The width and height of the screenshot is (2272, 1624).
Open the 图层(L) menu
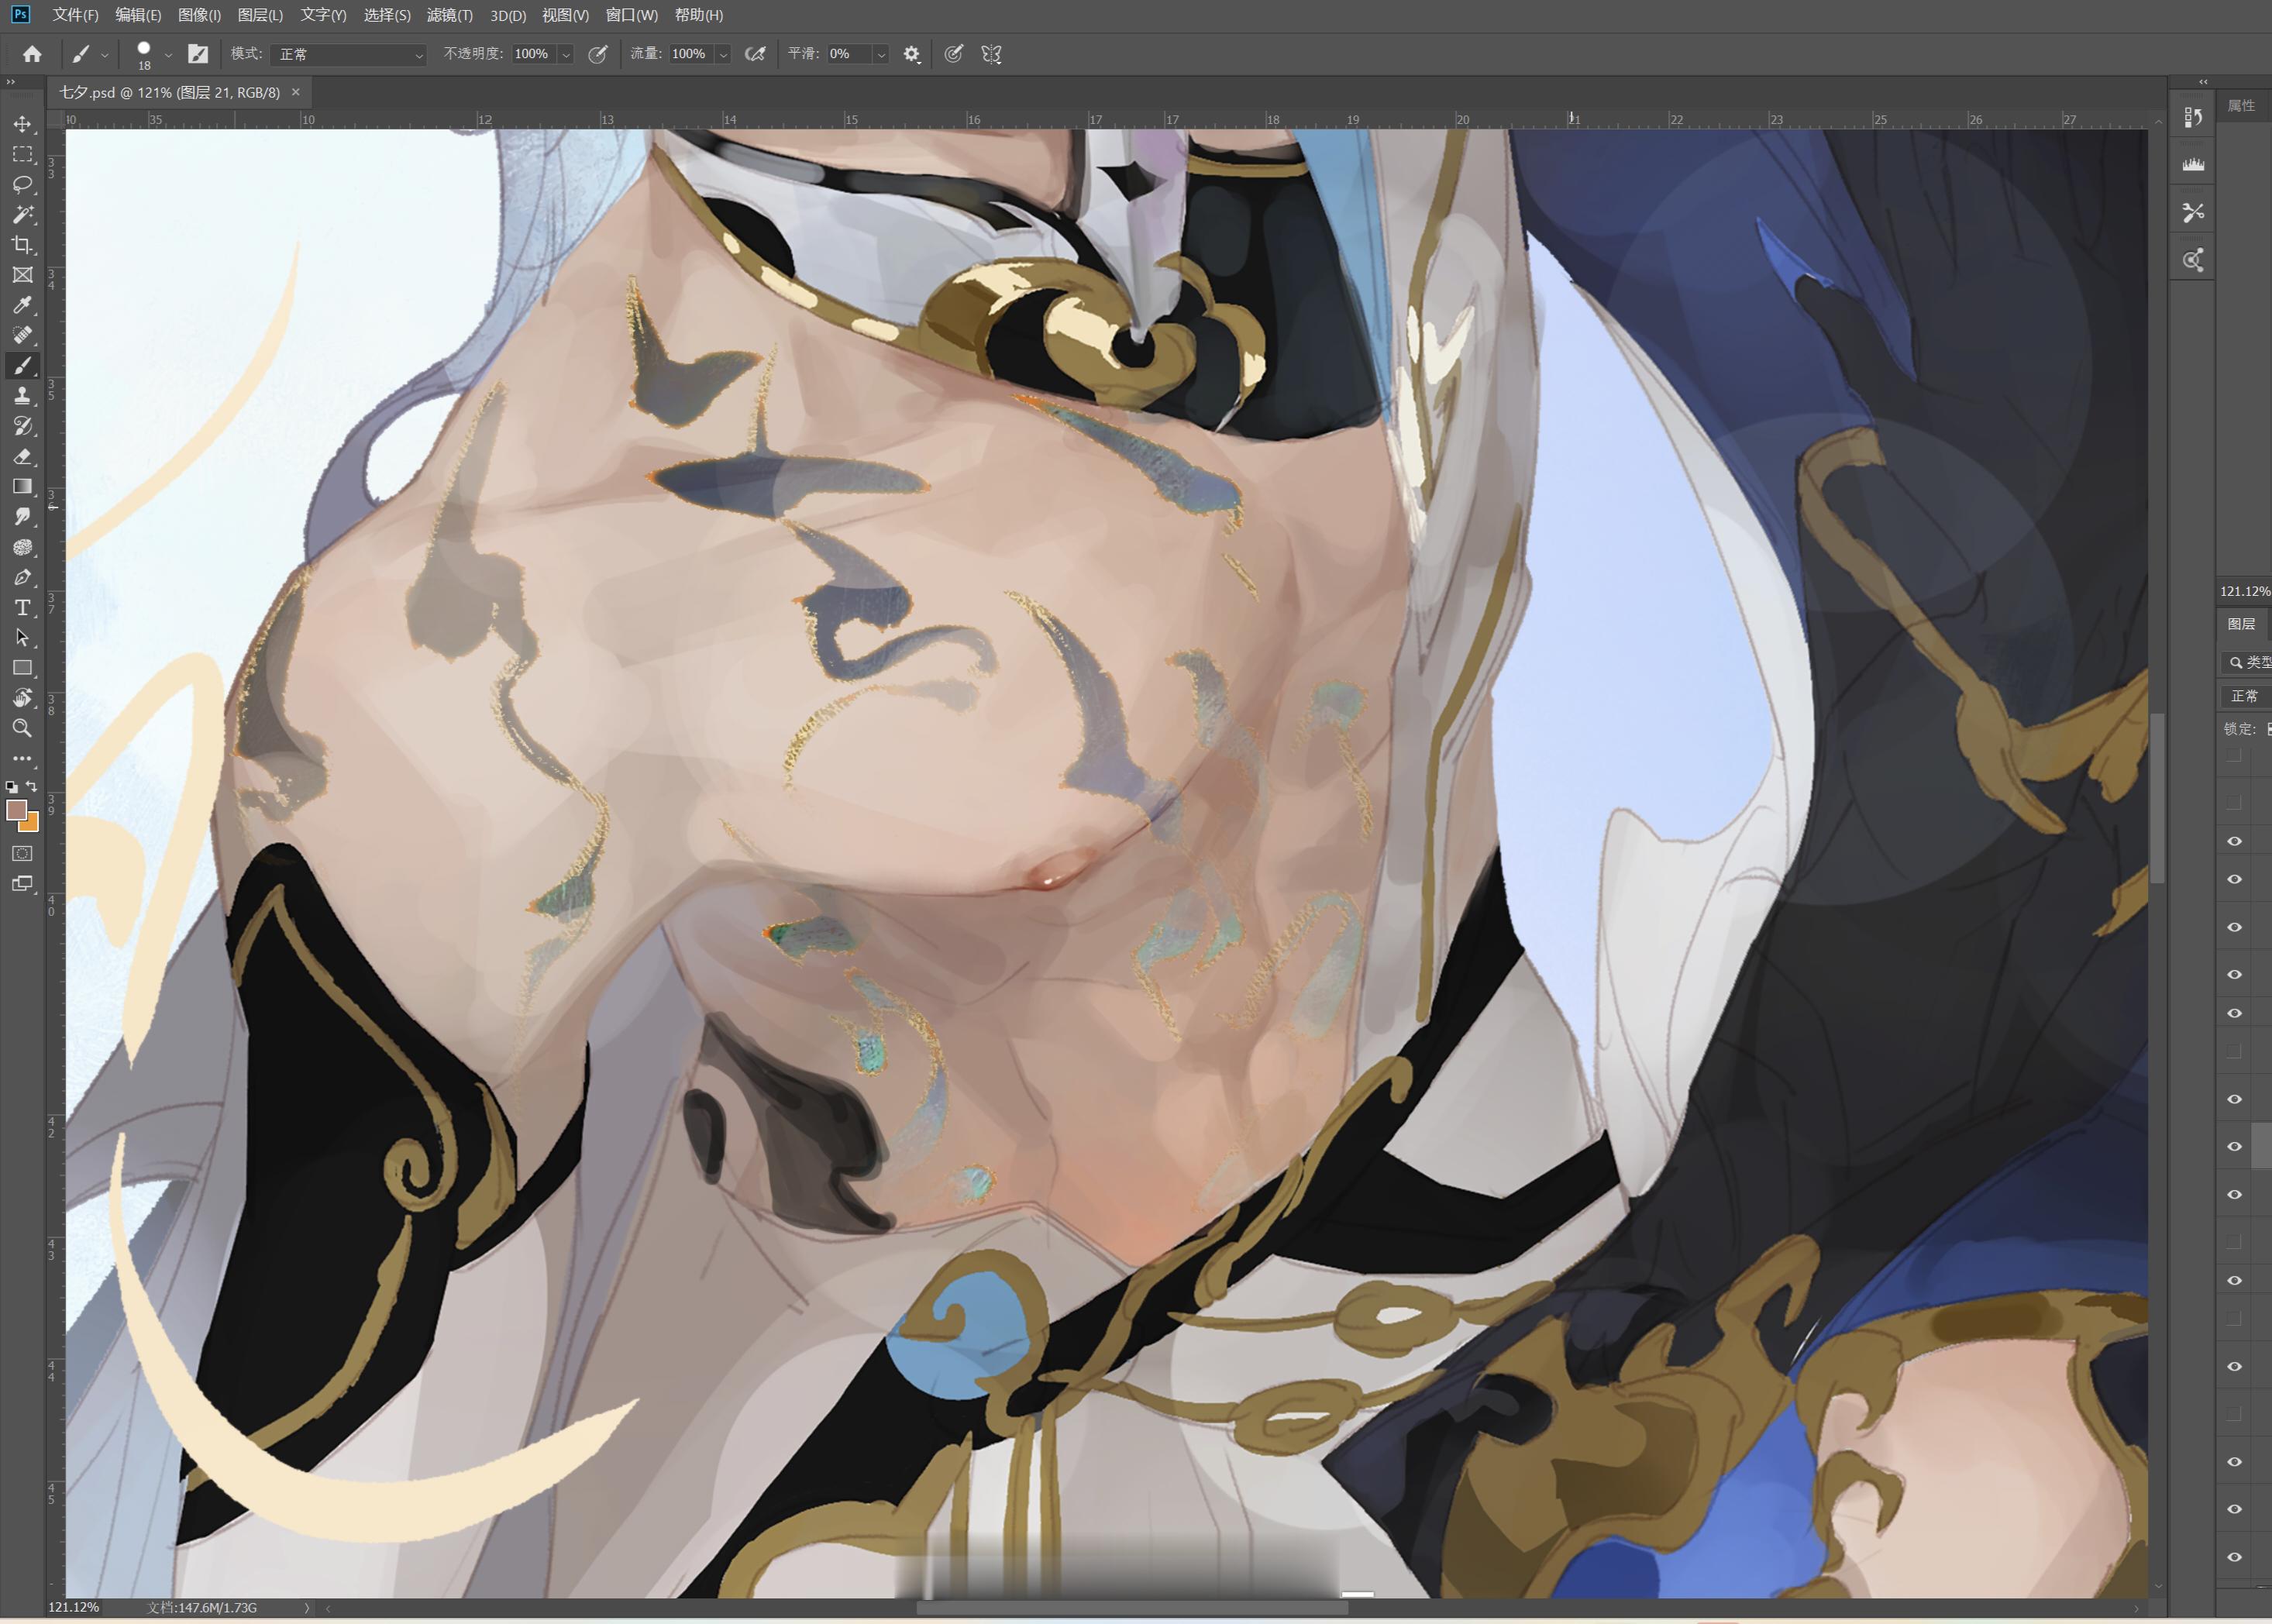pos(260,15)
